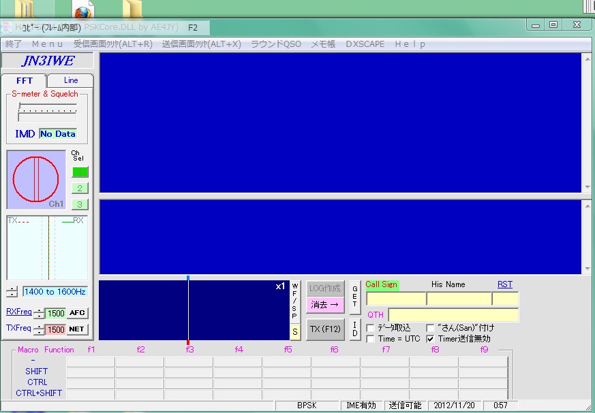595x413 pixels.
Task: Open Help menu
Action: 410,44
